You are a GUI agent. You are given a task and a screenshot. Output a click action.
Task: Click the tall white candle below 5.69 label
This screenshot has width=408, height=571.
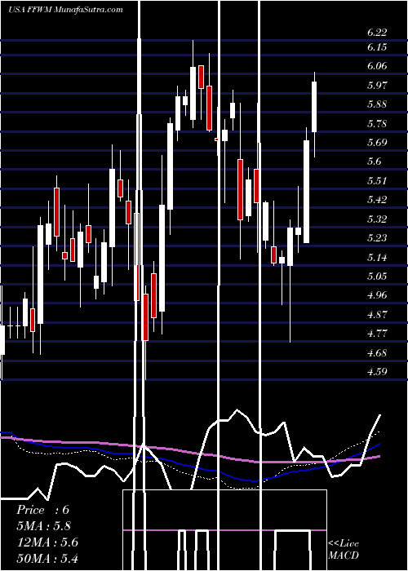click(306, 192)
